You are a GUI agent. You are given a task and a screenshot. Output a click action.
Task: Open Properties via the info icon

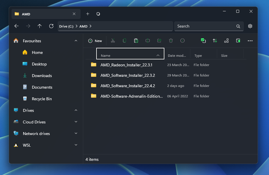182,41
